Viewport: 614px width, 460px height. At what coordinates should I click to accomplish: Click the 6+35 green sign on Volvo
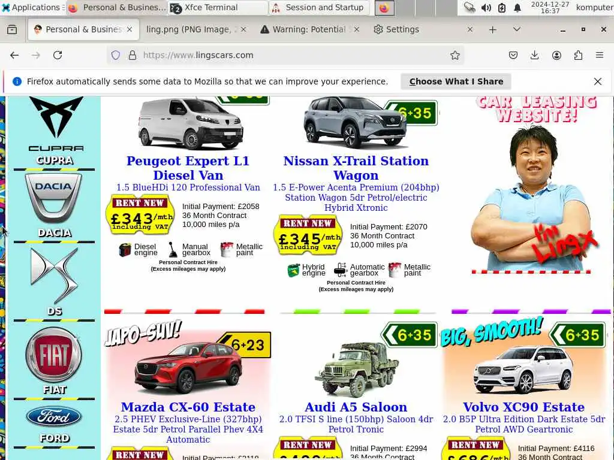(577, 335)
